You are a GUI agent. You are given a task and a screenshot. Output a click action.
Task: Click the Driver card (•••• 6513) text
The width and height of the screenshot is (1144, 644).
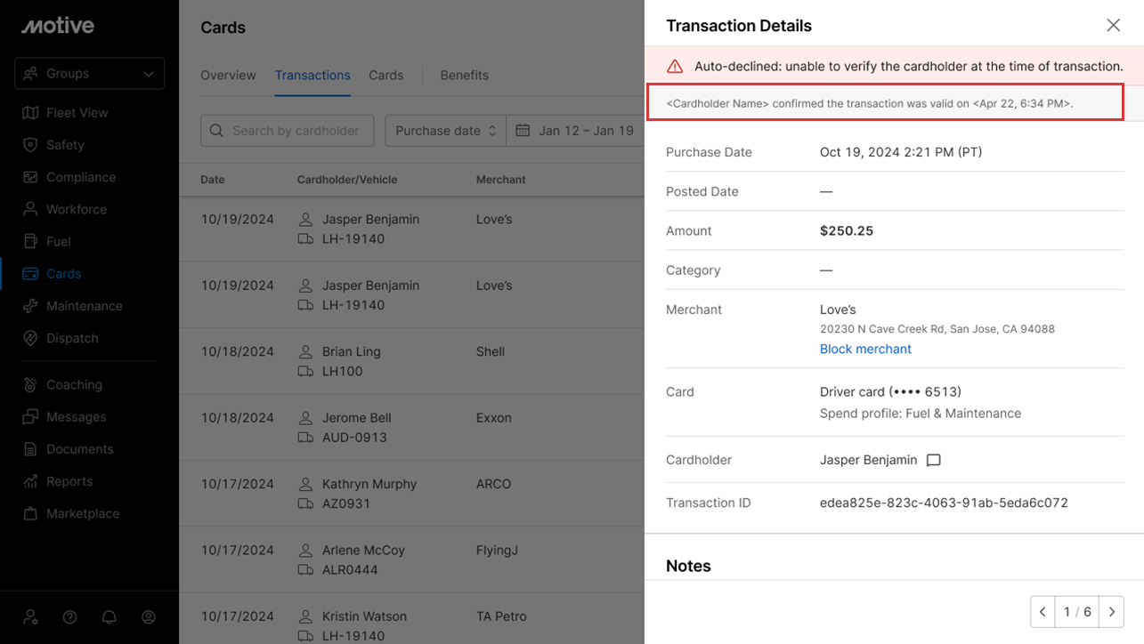coord(890,391)
